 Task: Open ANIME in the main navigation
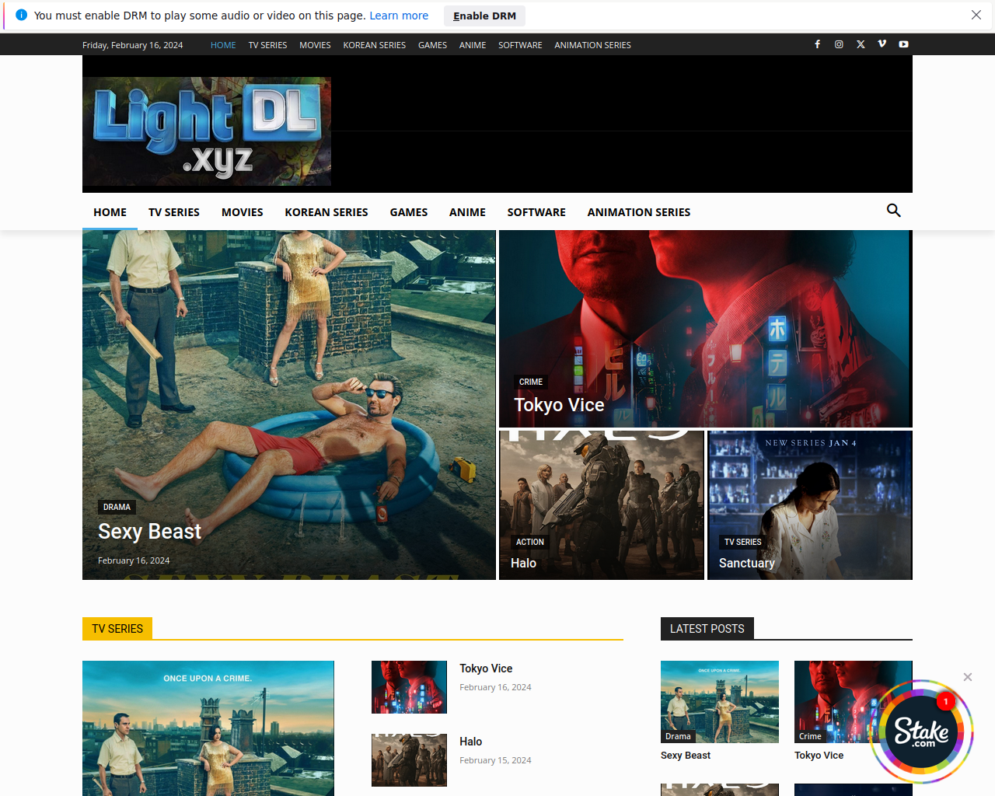(x=467, y=212)
